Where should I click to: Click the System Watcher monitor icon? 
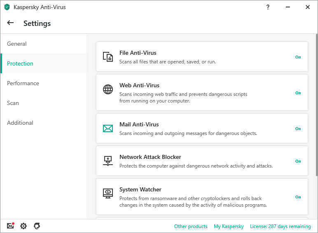click(x=108, y=193)
